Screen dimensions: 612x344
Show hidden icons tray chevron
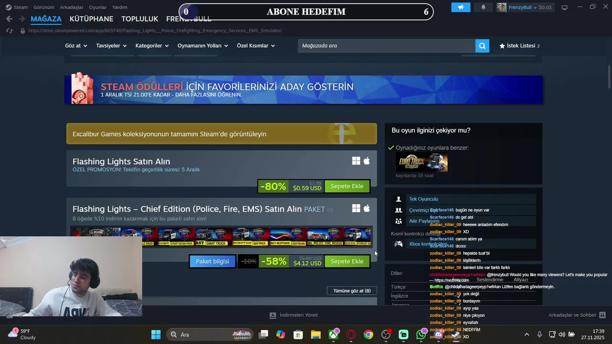[527, 334]
